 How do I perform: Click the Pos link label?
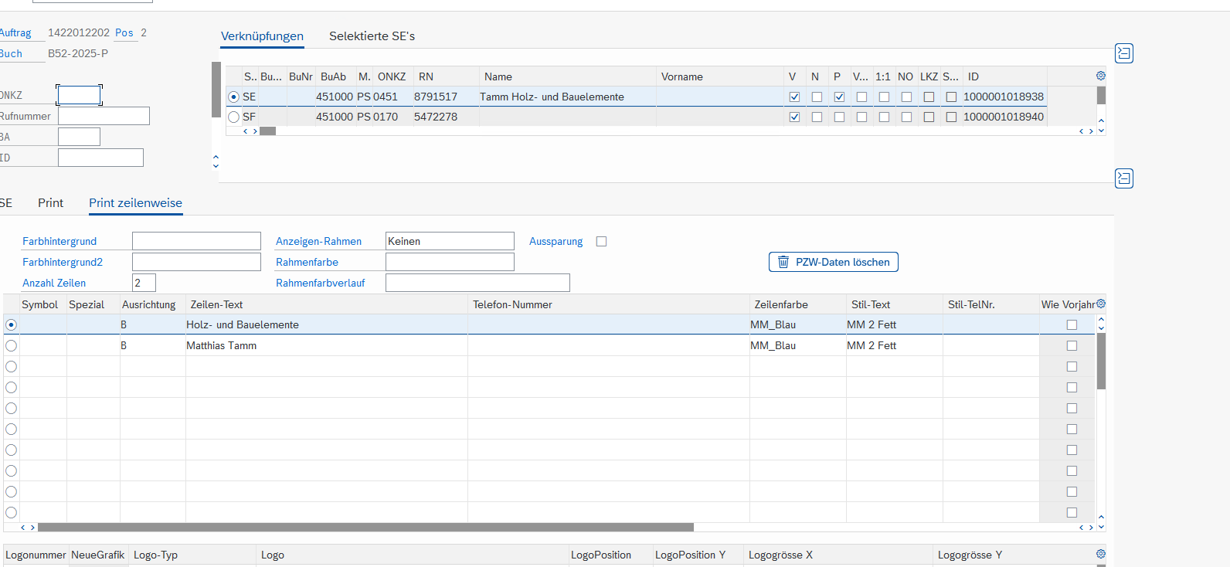[124, 32]
